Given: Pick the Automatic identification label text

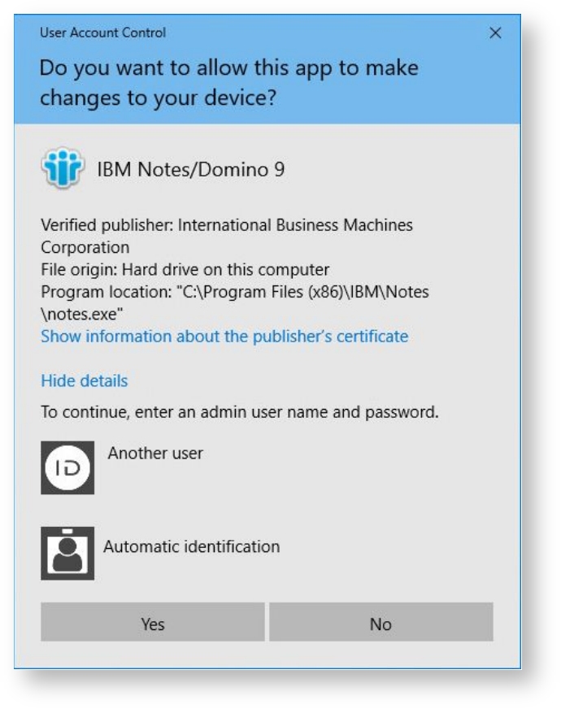Looking at the screenshot, I should pyautogui.click(x=191, y=546).
